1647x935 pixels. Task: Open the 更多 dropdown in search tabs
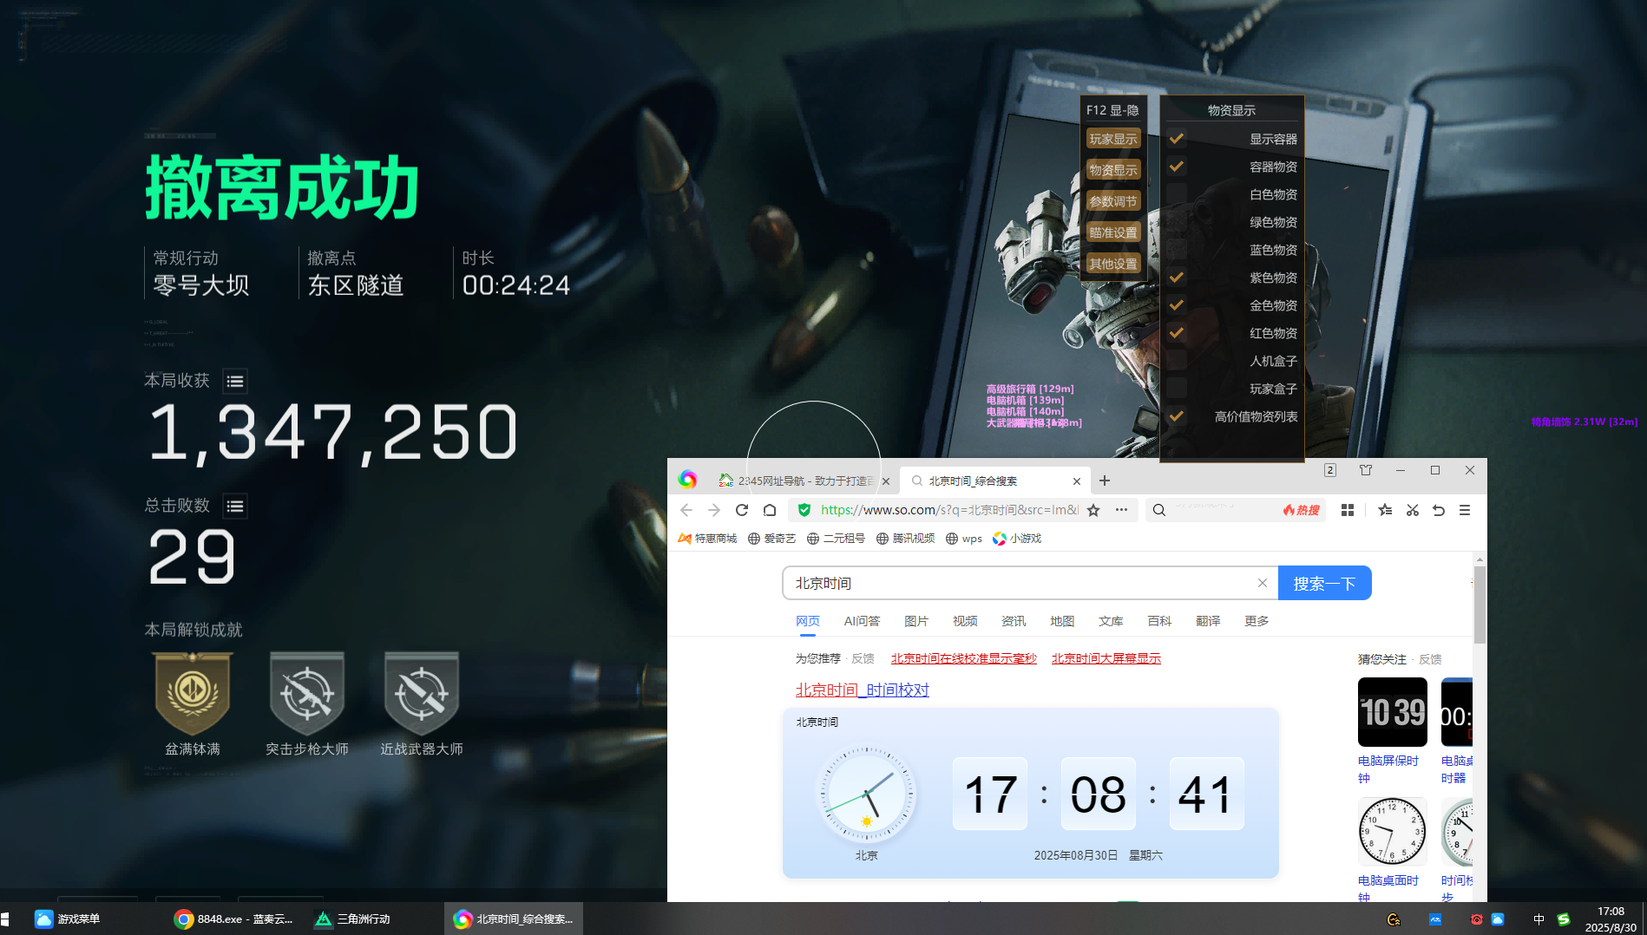(1256, 621)
